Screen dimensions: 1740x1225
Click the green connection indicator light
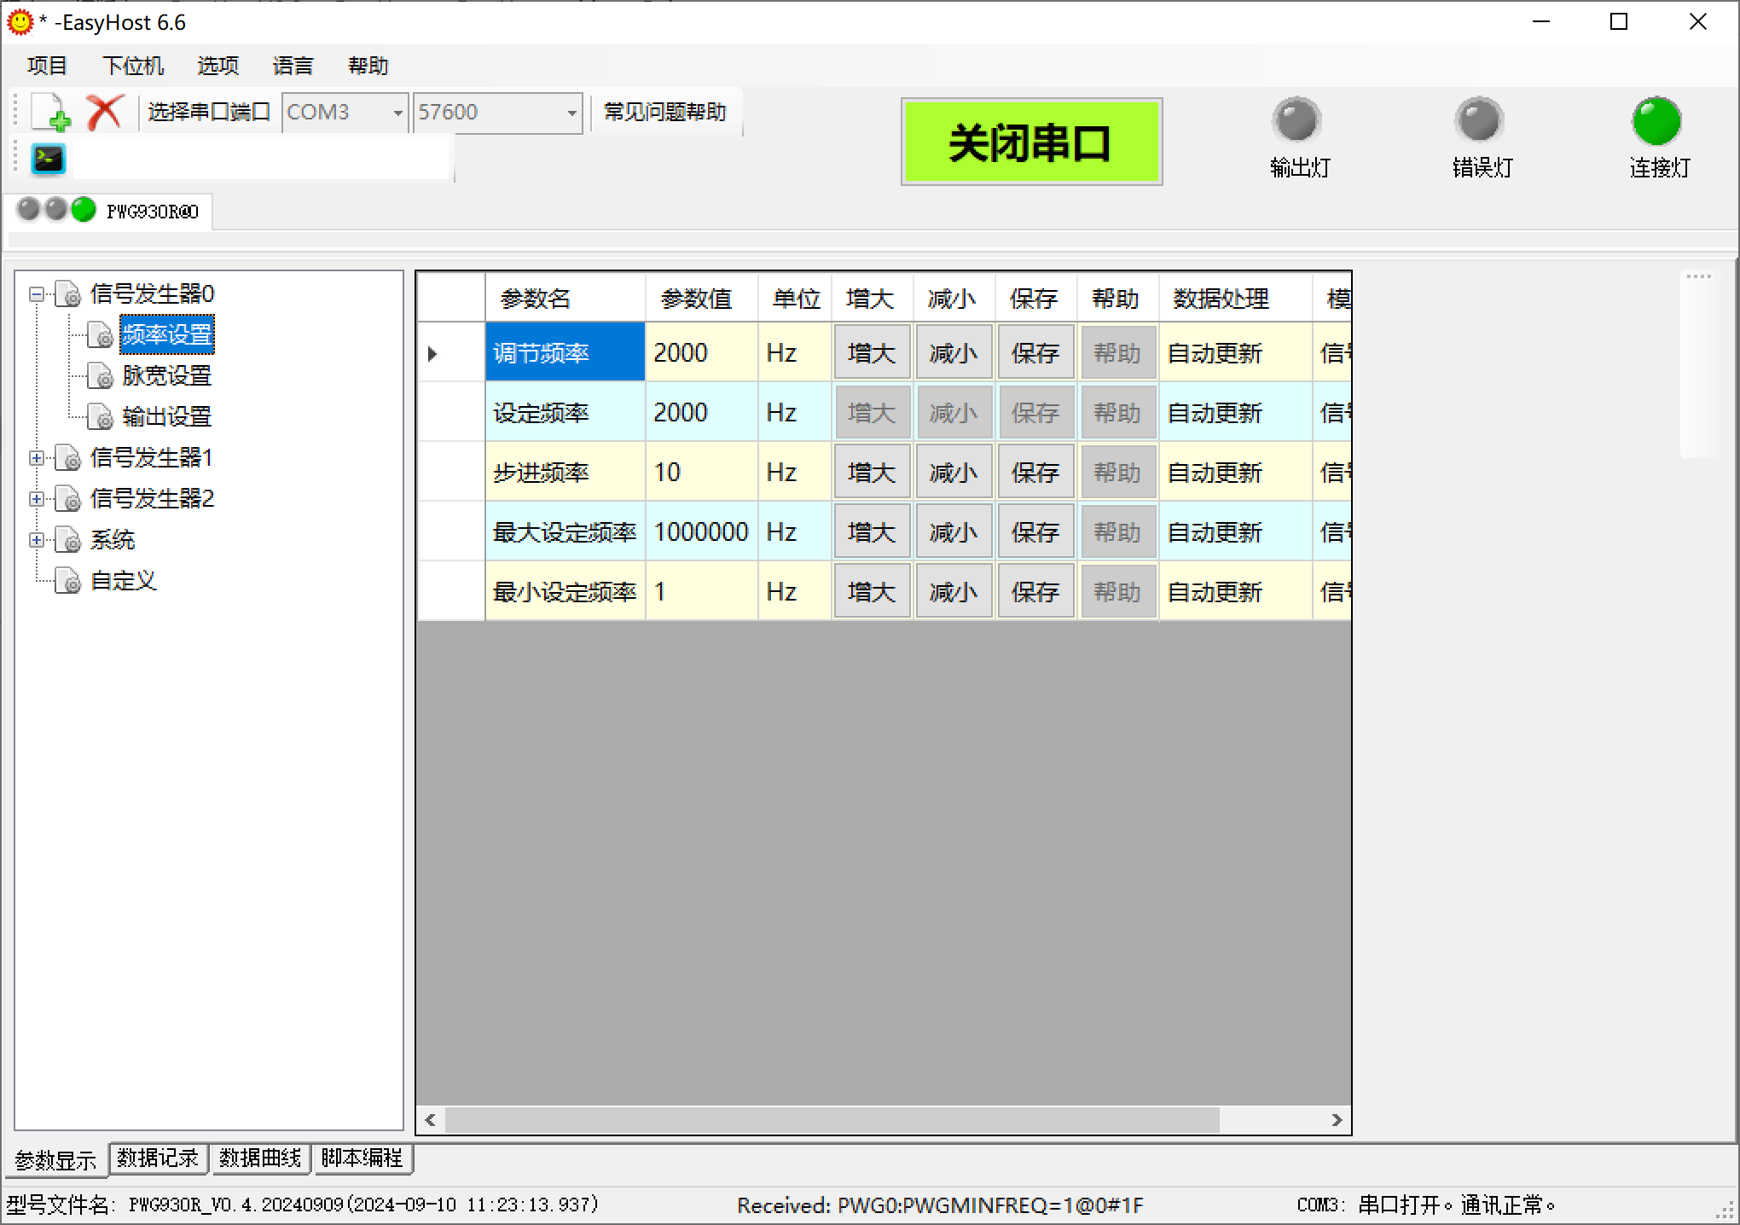point(1656,122)
